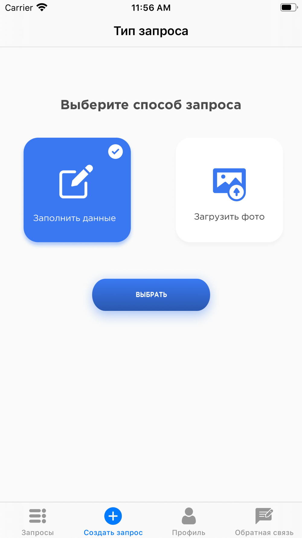This screenshot has width=302, height=538.
Task: Select the Заполнить данные option card
Action: point(77,190)
